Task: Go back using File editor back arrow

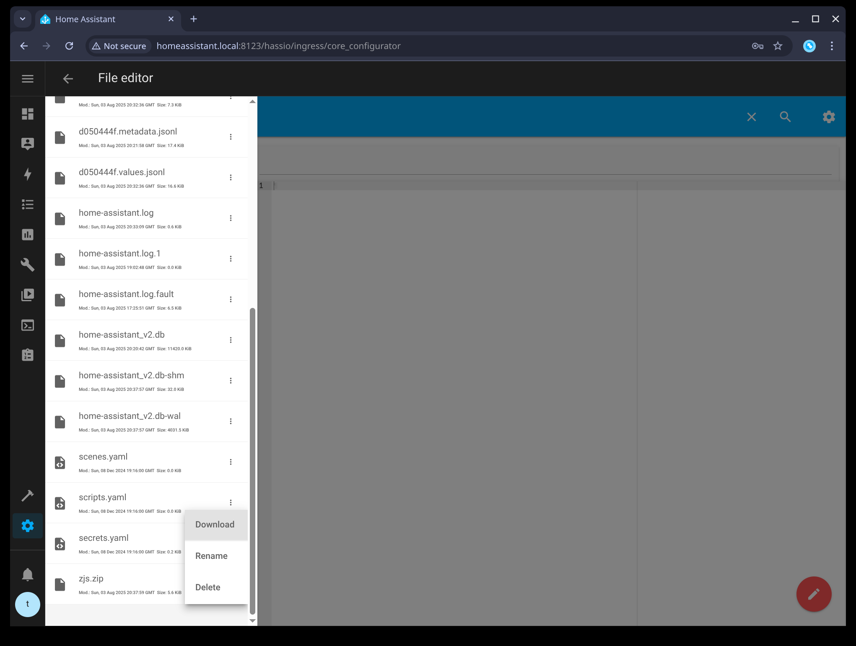Action: tap(68, 79)
